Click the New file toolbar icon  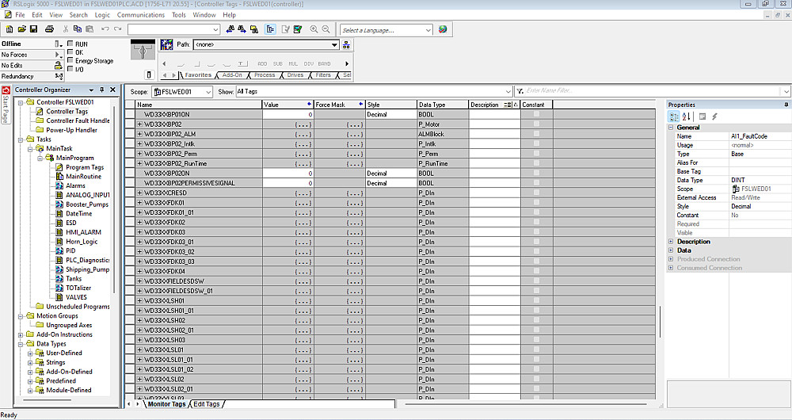tap(9, 29)
